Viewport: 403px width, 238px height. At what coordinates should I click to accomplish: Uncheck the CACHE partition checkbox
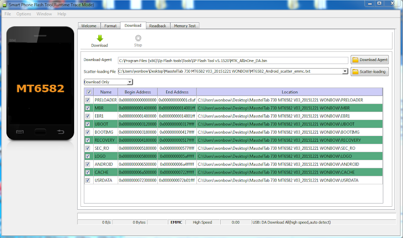pyautogui.click(x=88, y=172)
